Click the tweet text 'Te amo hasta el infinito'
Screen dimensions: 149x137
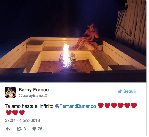tap(29, 106)
